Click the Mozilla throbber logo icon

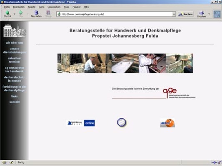click(217, 14)
